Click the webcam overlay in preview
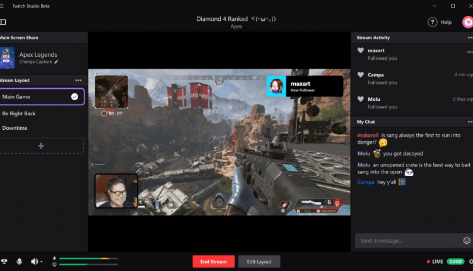The height and width of the screenshot is (271, 473). click(117, 191)
